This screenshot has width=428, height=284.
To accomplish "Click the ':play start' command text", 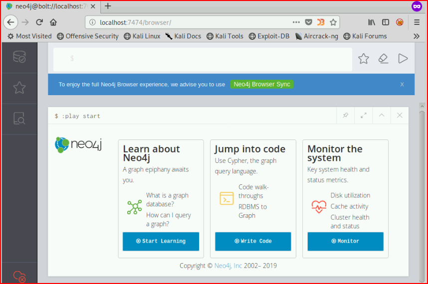I will (81, 116).
